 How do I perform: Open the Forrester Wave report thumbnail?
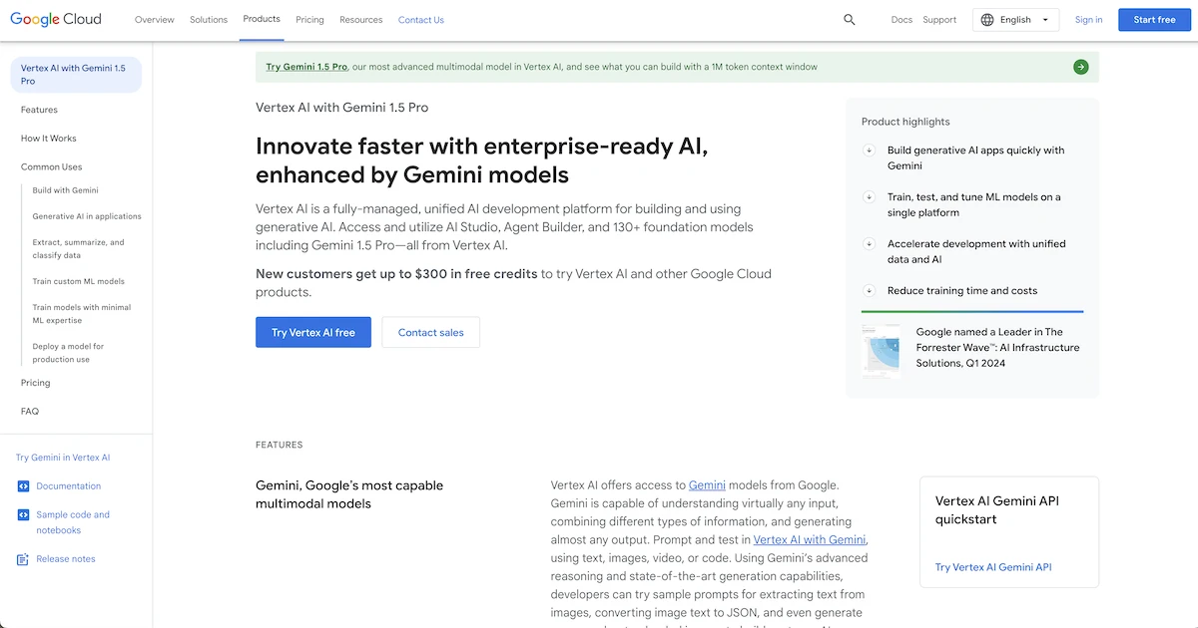(881, 350)
